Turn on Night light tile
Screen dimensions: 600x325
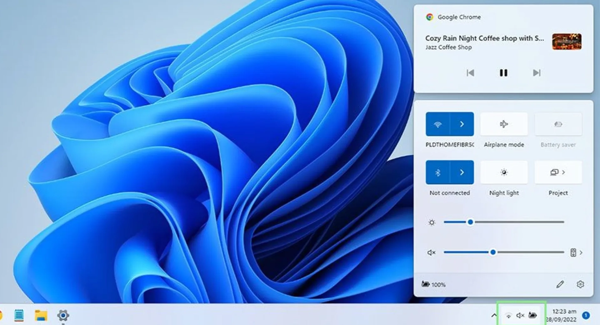(504, 172)
